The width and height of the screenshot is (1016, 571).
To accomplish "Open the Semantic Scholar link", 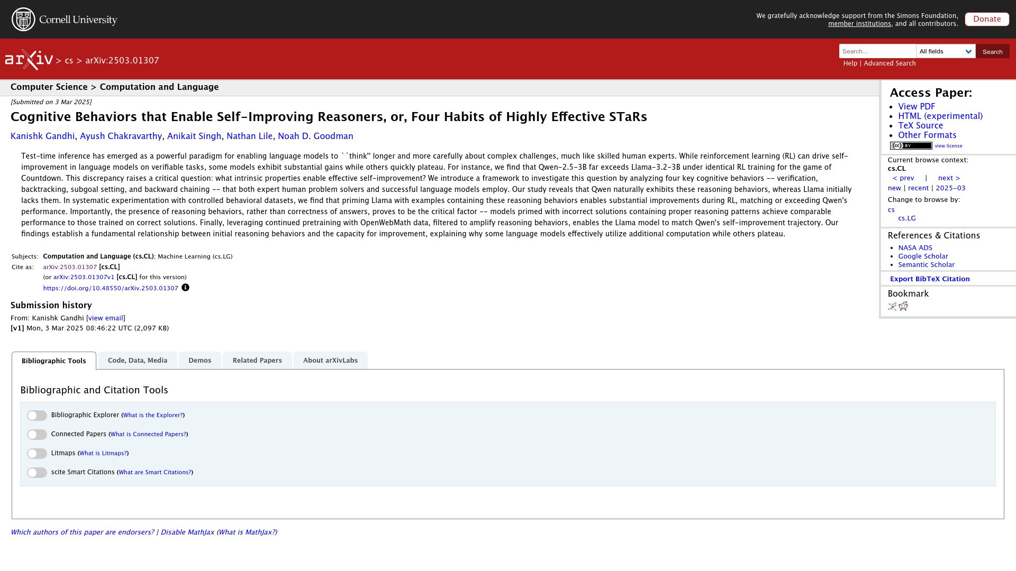I will pos(926,265).
